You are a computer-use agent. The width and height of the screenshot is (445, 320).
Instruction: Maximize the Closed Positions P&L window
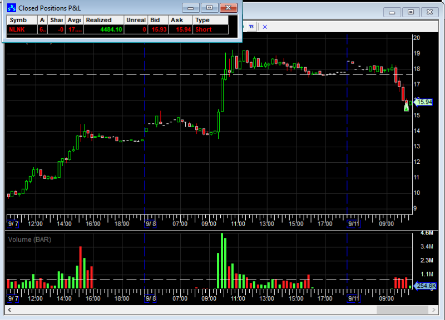click(210, 8)
